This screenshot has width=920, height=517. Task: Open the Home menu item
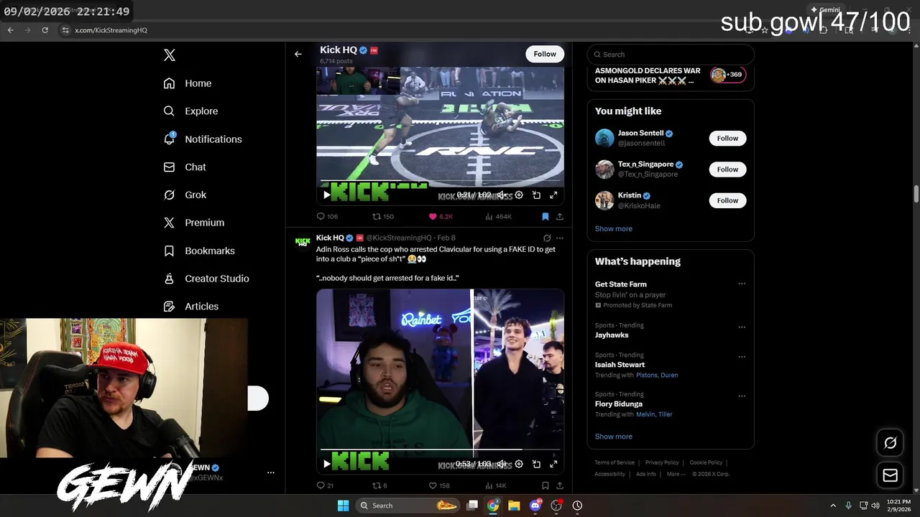[x=188, y=83]
